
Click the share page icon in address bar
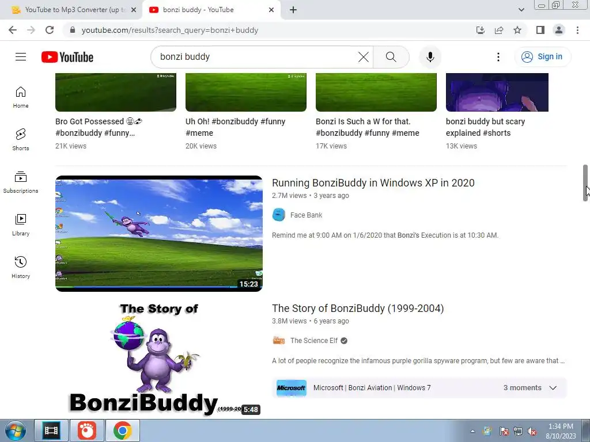[x=499, y=30]
